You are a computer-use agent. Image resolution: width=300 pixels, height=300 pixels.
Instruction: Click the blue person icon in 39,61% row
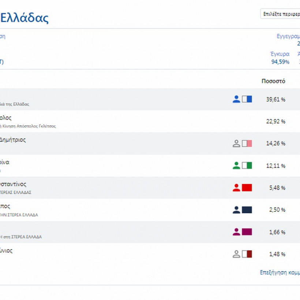point(236,99)
